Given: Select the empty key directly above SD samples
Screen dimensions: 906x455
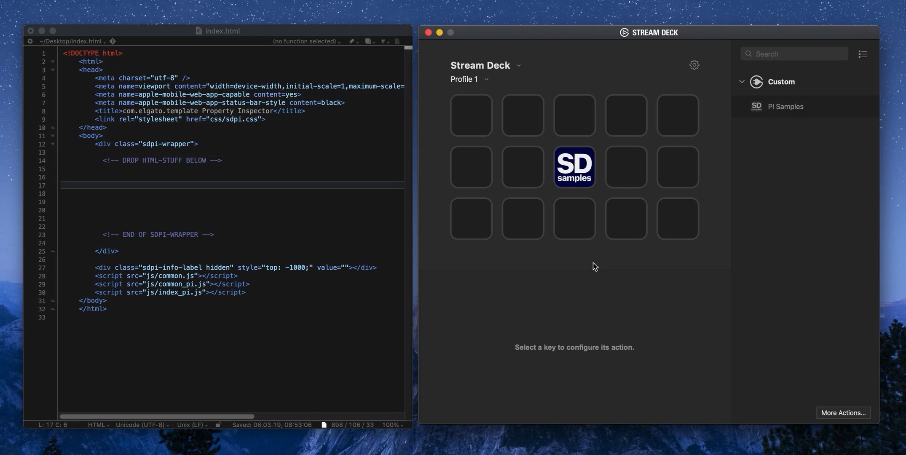Looking at the screenshot, I should (x=574, y=115).
